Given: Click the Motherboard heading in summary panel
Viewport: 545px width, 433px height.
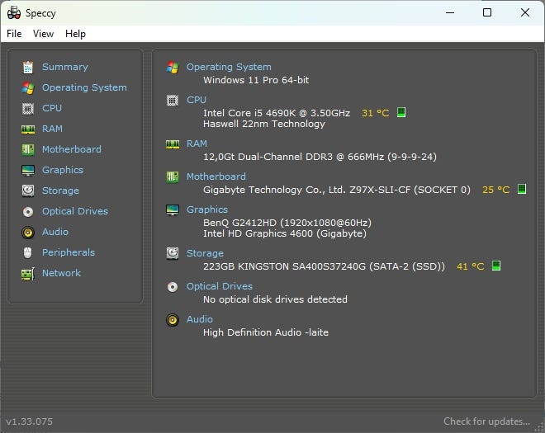Looking at the screenshot, I should click(x=216, y=176).
